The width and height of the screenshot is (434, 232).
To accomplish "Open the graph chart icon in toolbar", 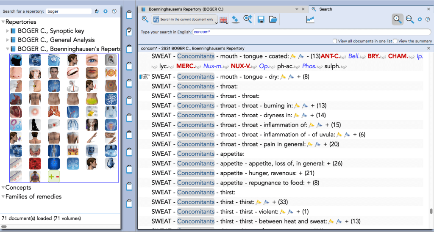I will point(310,19).
